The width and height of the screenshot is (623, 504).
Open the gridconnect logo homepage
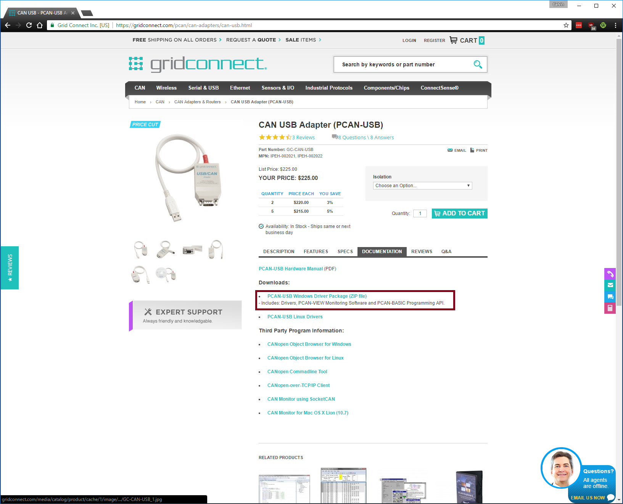[x=198, y=64]
